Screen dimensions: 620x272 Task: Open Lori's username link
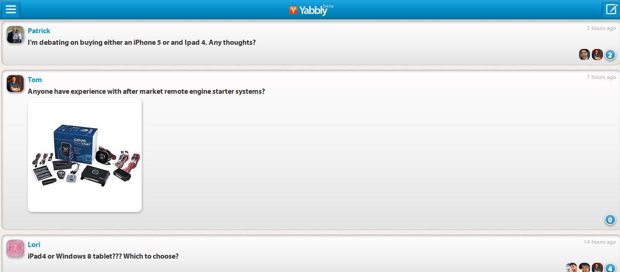coord(34,244)
